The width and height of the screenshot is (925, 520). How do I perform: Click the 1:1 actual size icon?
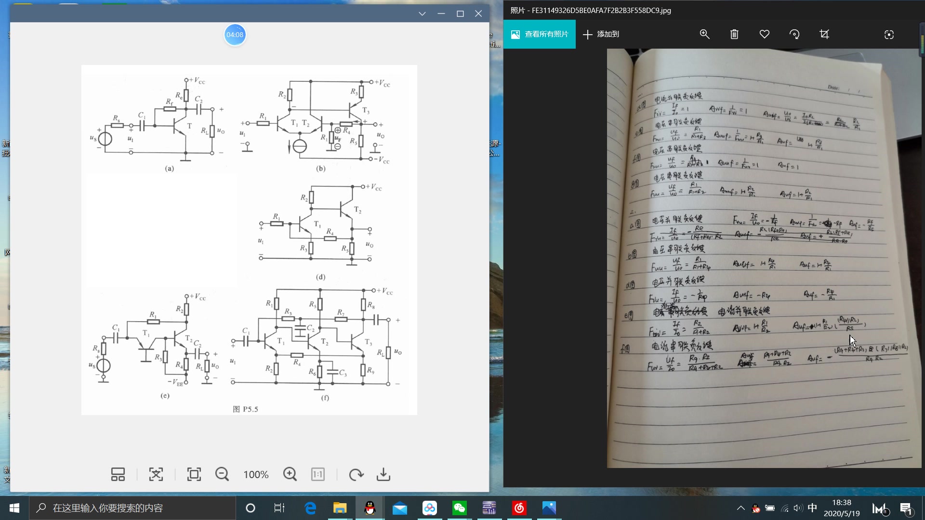318,474
